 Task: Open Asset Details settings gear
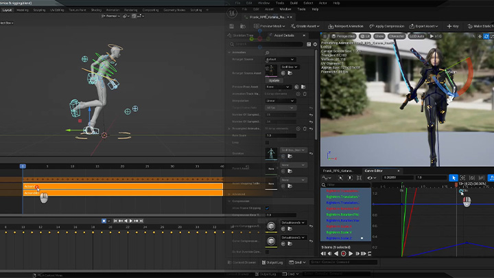(315, 44)
